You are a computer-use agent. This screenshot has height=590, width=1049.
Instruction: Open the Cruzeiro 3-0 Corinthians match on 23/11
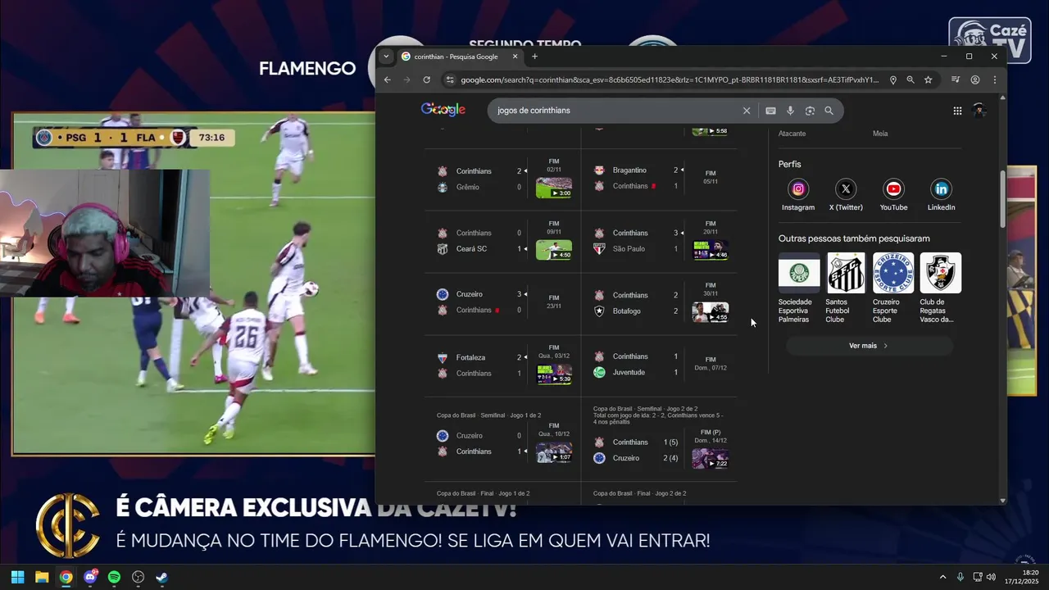502,302
